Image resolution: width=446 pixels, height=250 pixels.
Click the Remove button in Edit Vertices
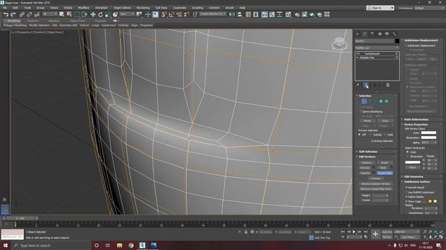click(367, 162)
